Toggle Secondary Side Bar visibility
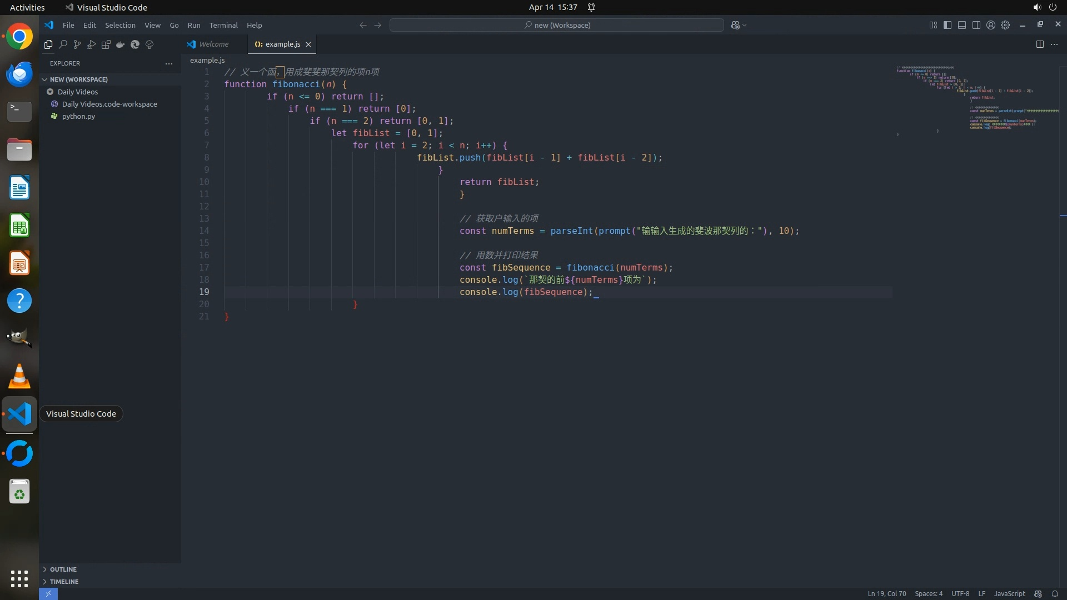1067x600 pixels. (x=976, y=25)
